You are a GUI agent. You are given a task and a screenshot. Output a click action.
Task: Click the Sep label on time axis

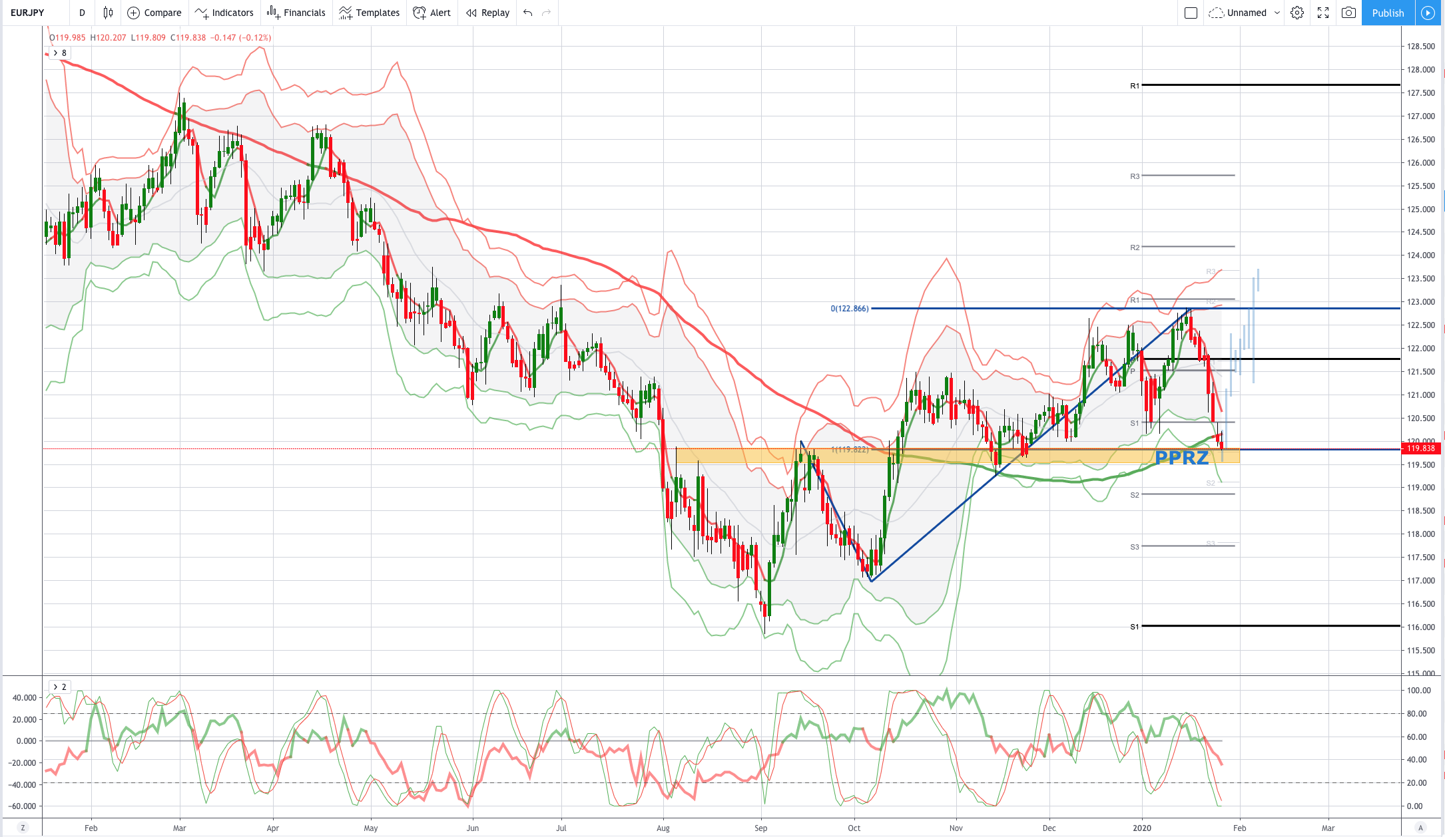(761, 828)
